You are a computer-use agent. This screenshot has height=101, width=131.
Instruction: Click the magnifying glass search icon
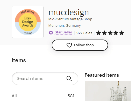coord(69,79)
